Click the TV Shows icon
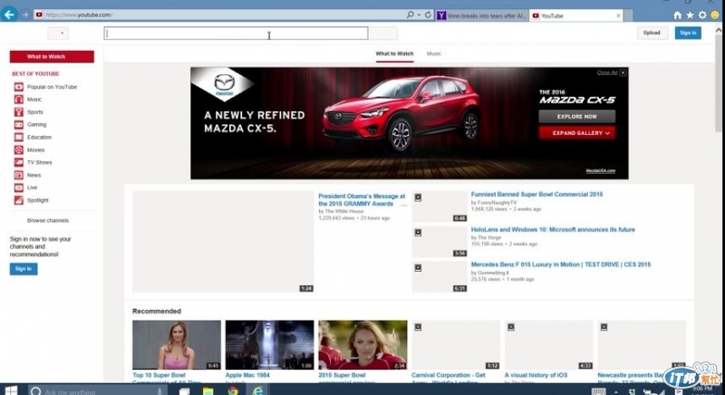Screen dimensions: 725x395 (18, 162)
